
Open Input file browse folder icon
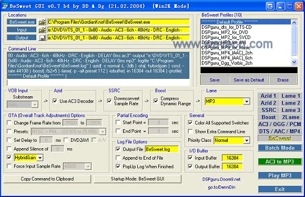pos(42,30)
